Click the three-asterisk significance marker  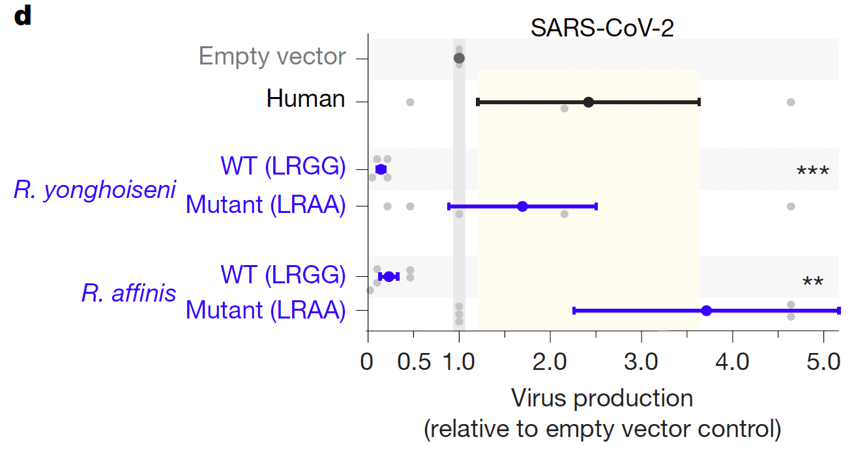[x=812, y=173]
